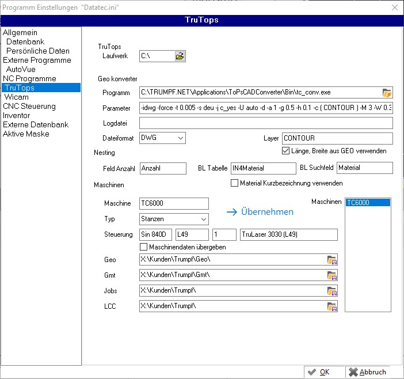Enable 'Maschinendaten übergeben' checkbox
Image resolution: width=404 pixels, height=379 pixels.
coord(143,247)
